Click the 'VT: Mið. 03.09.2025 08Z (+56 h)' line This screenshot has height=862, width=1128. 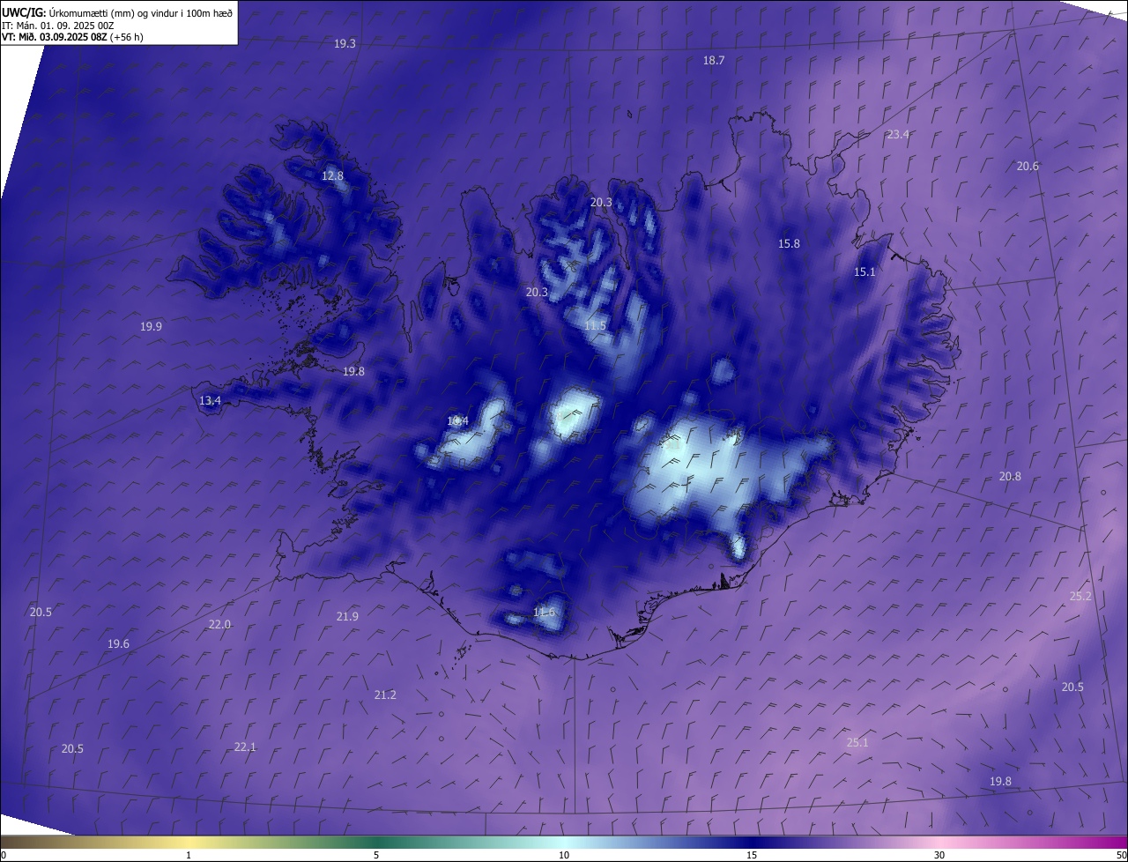point(72,37)
